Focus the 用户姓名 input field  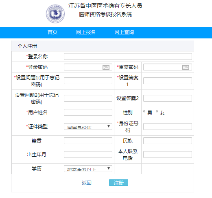(88, 113)
